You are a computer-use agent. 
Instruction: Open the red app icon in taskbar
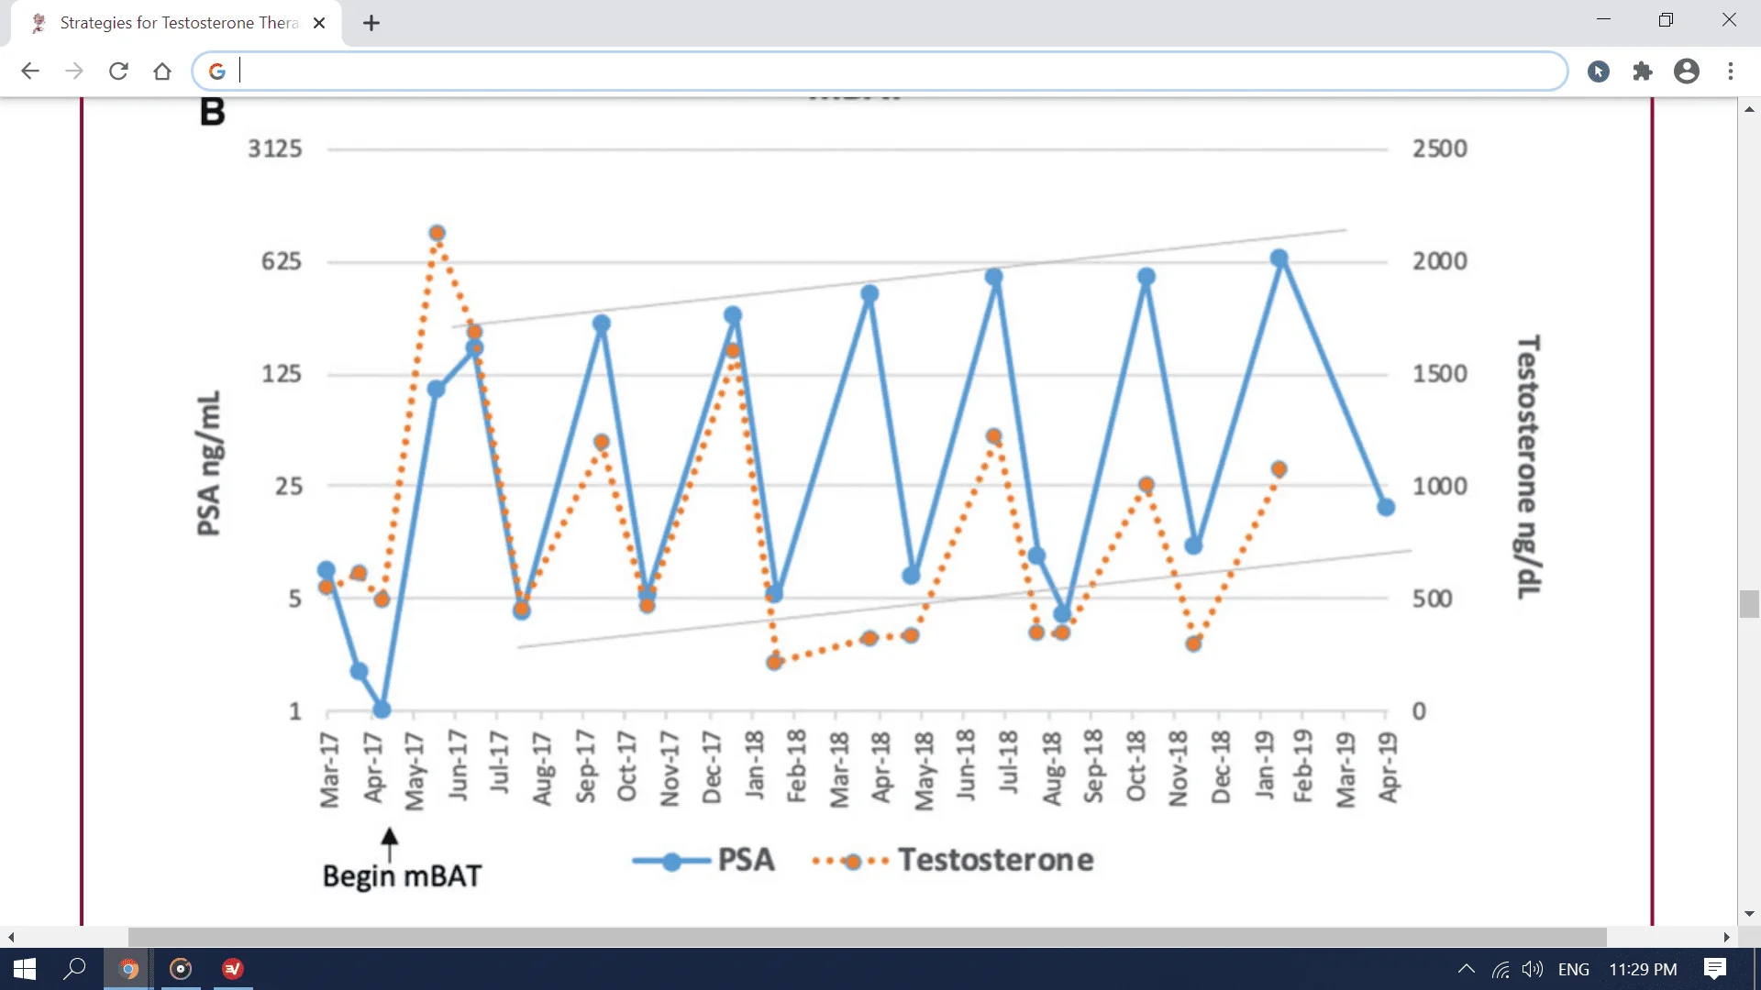pos(233,969)
